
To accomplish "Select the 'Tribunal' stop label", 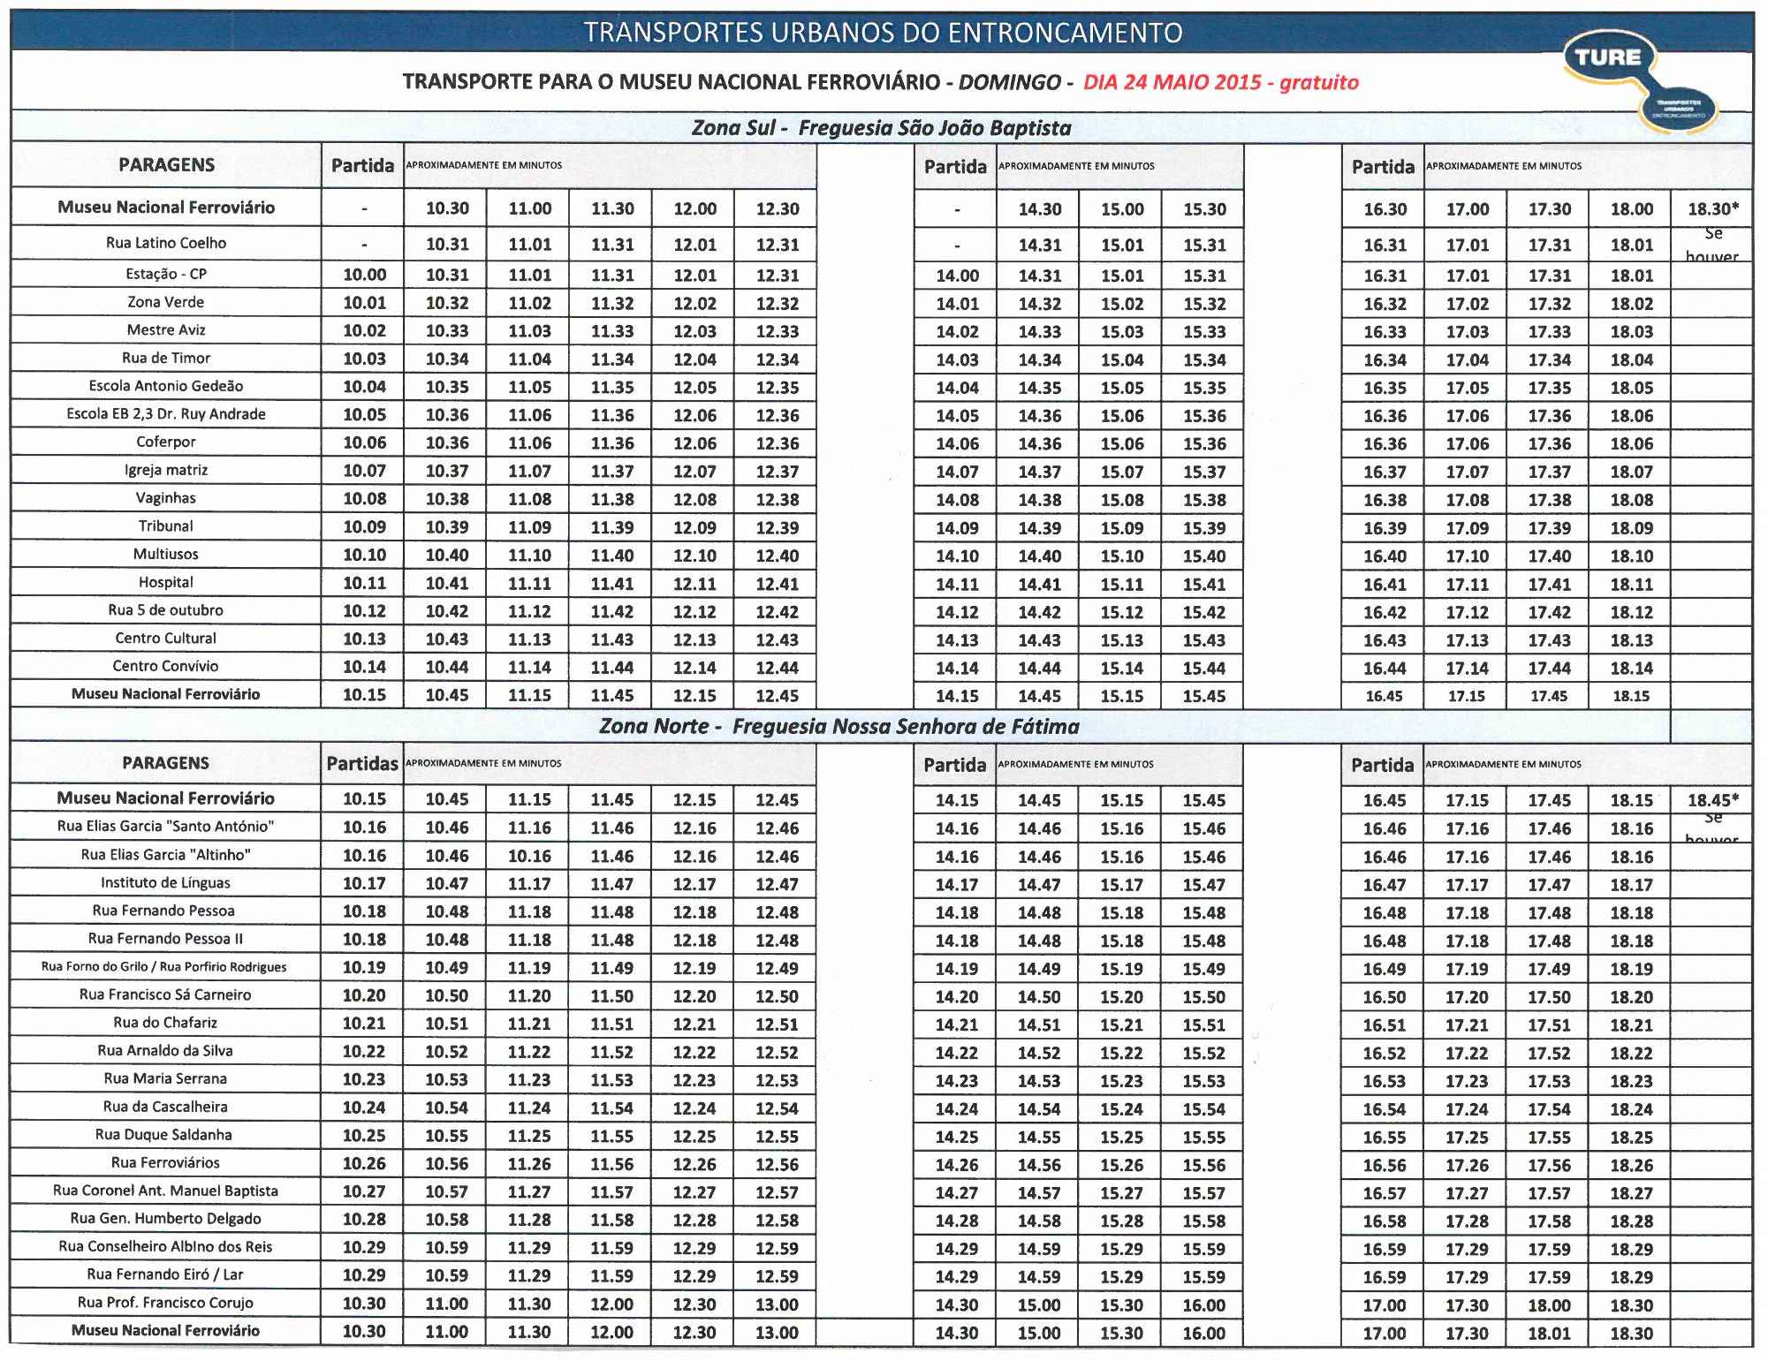I will [x=166, y=526].
